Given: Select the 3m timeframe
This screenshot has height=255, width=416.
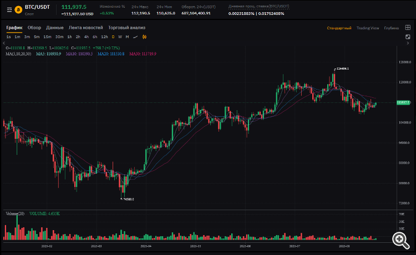Looking at the screenshot, I should pos(27,37).
